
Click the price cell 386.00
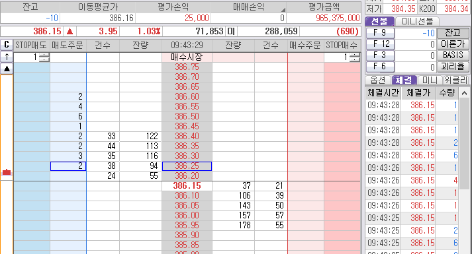coord(187,216)
